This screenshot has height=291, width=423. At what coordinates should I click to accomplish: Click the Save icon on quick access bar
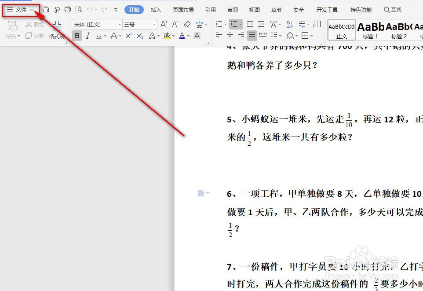pos(46,9)
